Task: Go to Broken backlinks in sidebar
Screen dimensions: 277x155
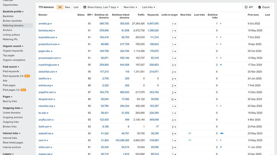Action: pyautogui.click(x=12, y=21)
